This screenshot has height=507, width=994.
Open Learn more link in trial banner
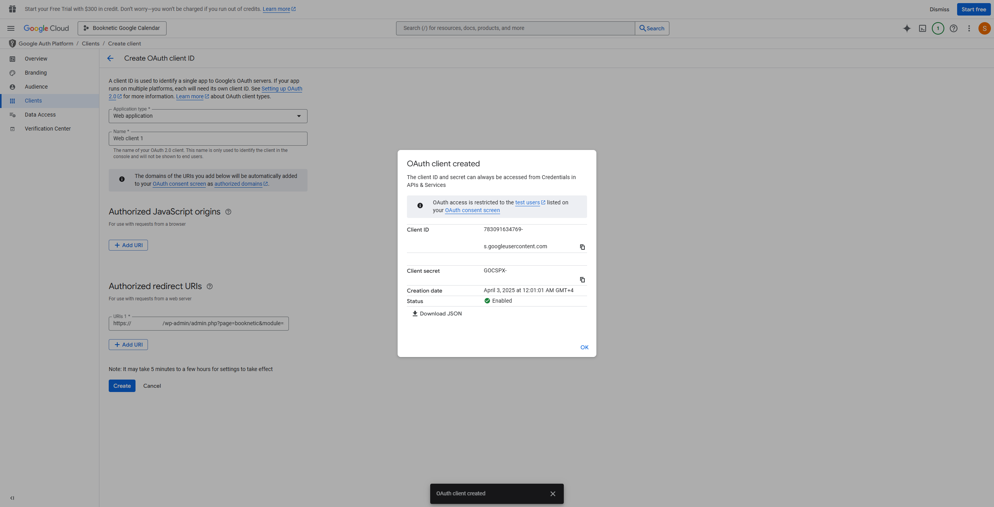coord(279,9)
